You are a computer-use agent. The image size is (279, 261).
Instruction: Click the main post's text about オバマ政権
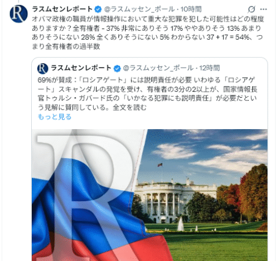148,32
